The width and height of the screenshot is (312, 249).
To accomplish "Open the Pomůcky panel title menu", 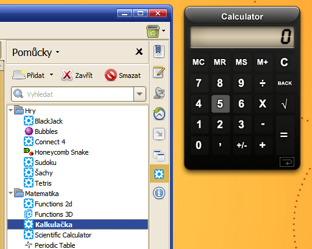I will click(x=36, y=52).
